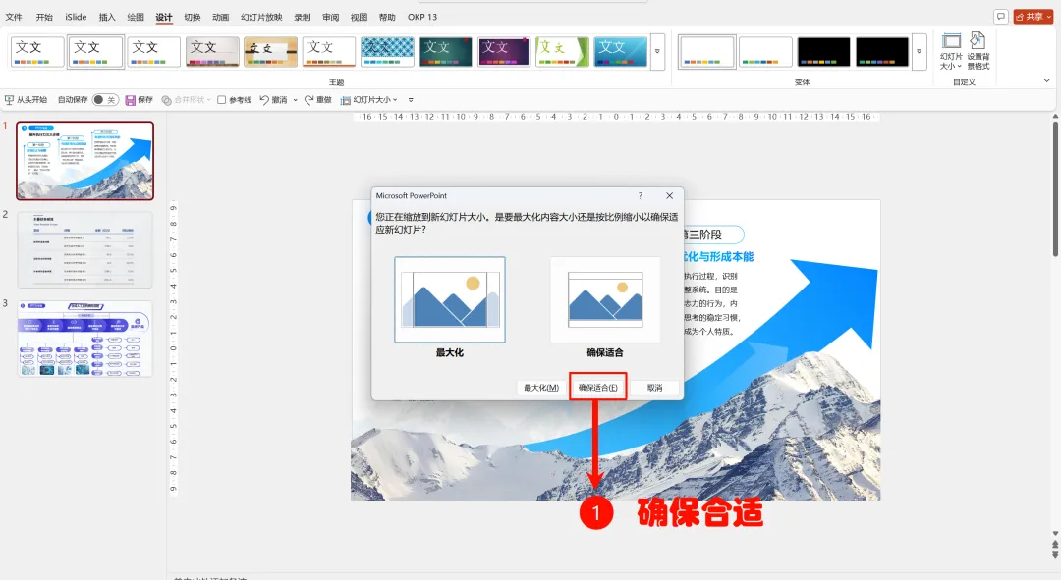This screenshot has height=580, width=1061.
Task: Go to next slide with the bottom double arrow
Action: [1055, 555]
